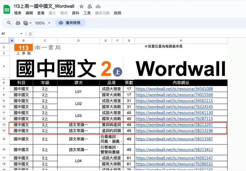Open link wordwall.net/tc/resource/58213387
Image resolution: width=246 pixels, height=171 pixels.
tap(174, 139)
